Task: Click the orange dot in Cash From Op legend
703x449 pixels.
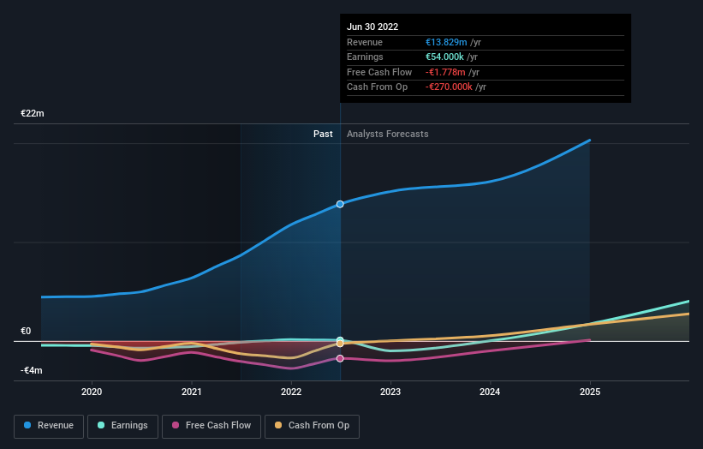Action: [x=278, y=425]
